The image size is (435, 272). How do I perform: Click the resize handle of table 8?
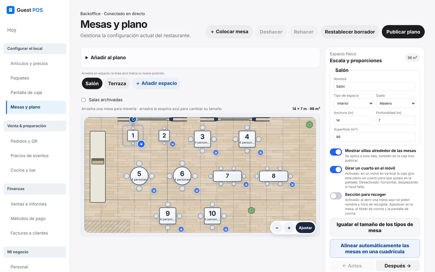point(292,184)
